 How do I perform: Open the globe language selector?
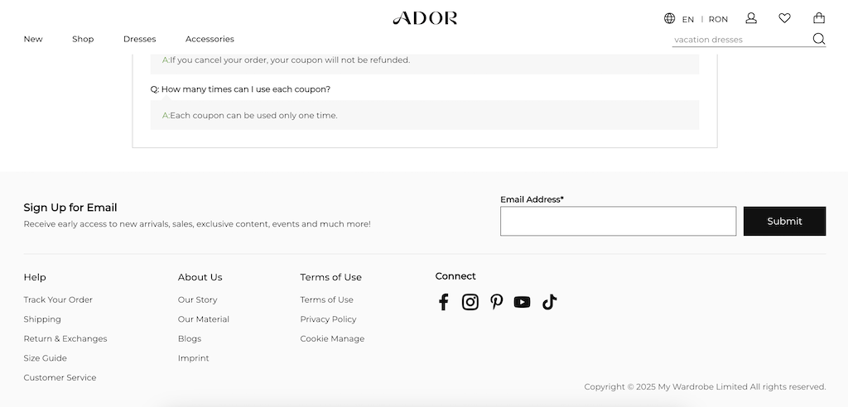pyautogui.click(x=669, y=18)
